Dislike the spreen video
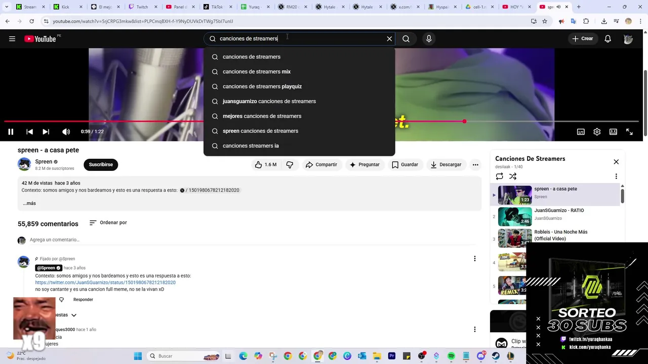The height and width of the screenshot is (364, 648). 290,165
